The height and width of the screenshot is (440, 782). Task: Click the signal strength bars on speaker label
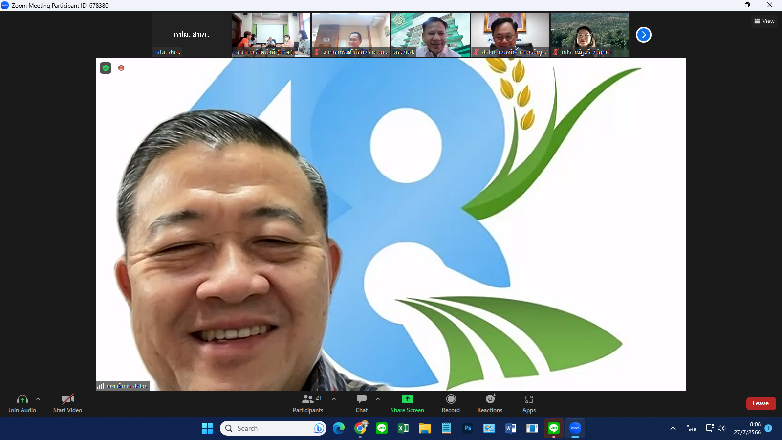[x=101, y=386]
